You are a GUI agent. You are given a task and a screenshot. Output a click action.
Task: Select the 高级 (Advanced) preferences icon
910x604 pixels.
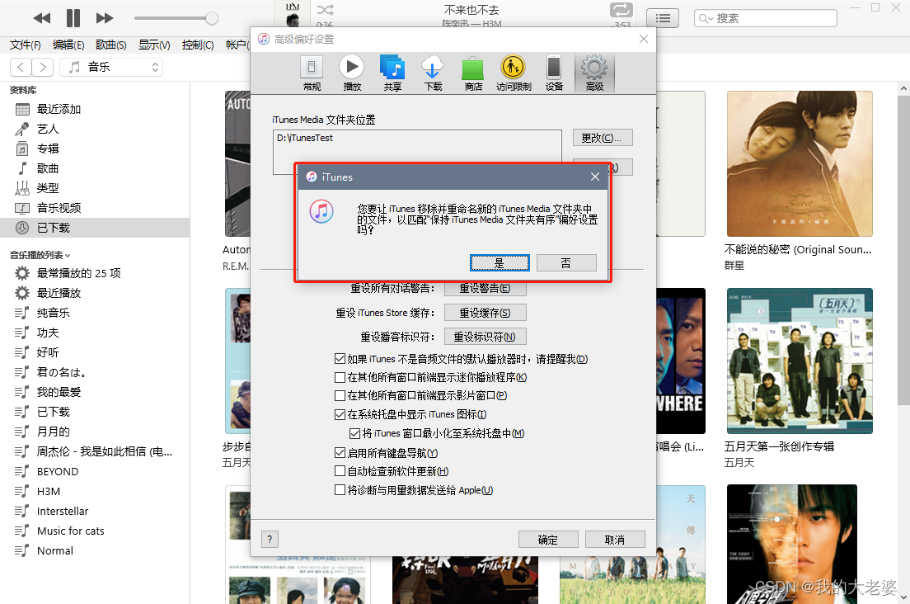click(594, 73)
